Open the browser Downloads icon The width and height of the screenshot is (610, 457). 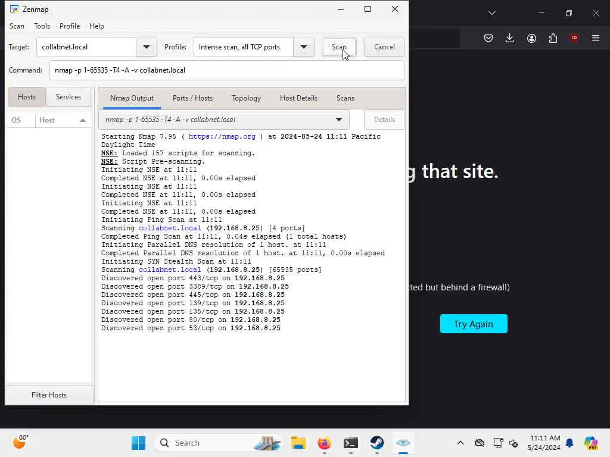[x=510, y=38]
